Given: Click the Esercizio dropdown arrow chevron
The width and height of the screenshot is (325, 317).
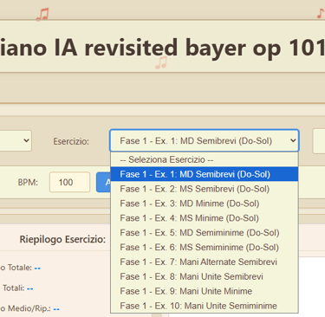Looking at the screenshot, I should [293, 140].
